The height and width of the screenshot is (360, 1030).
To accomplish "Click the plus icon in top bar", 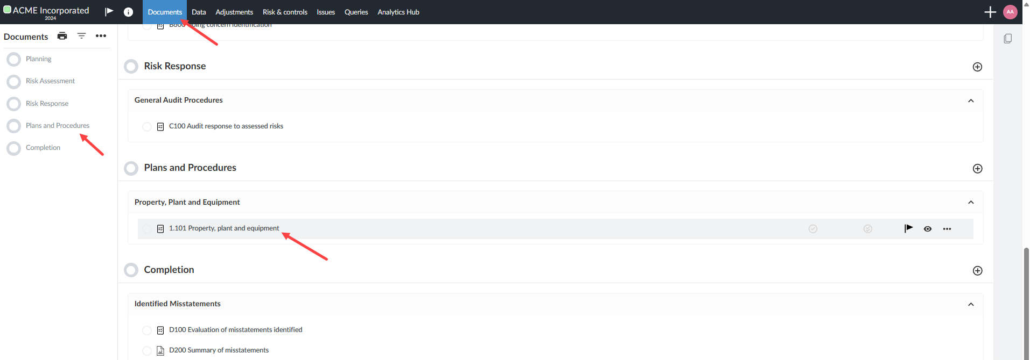I will click(x=990, y=12).
